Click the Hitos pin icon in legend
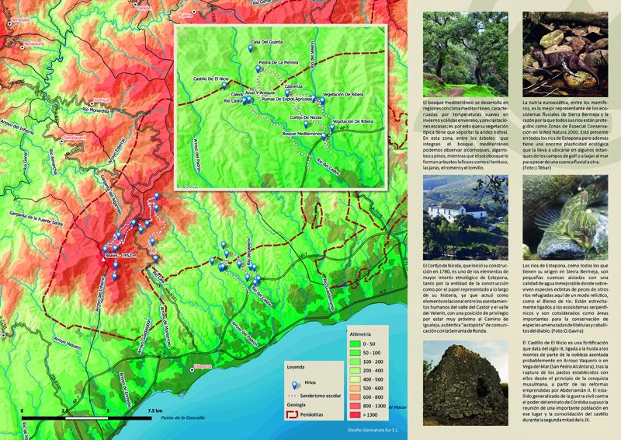621x440 pixels. click(x=293, y=384)
